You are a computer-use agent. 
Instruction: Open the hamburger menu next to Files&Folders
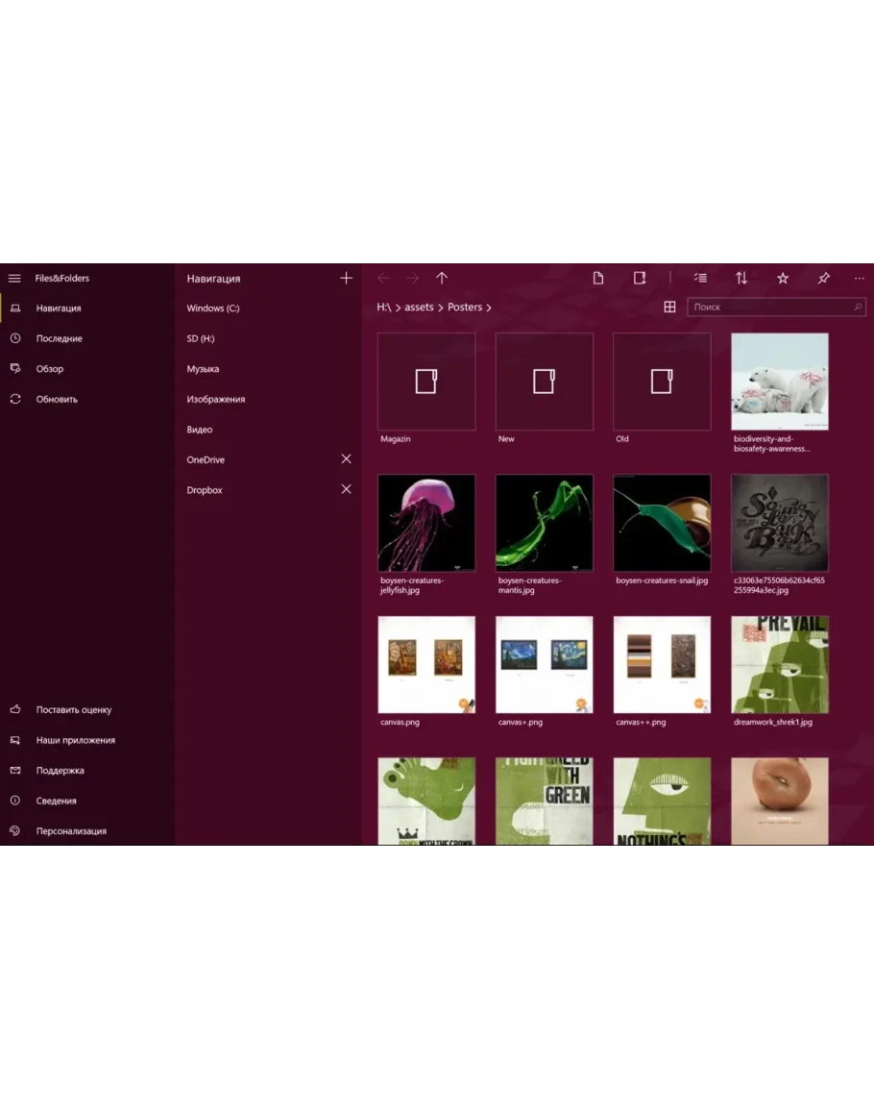point(14,279)
